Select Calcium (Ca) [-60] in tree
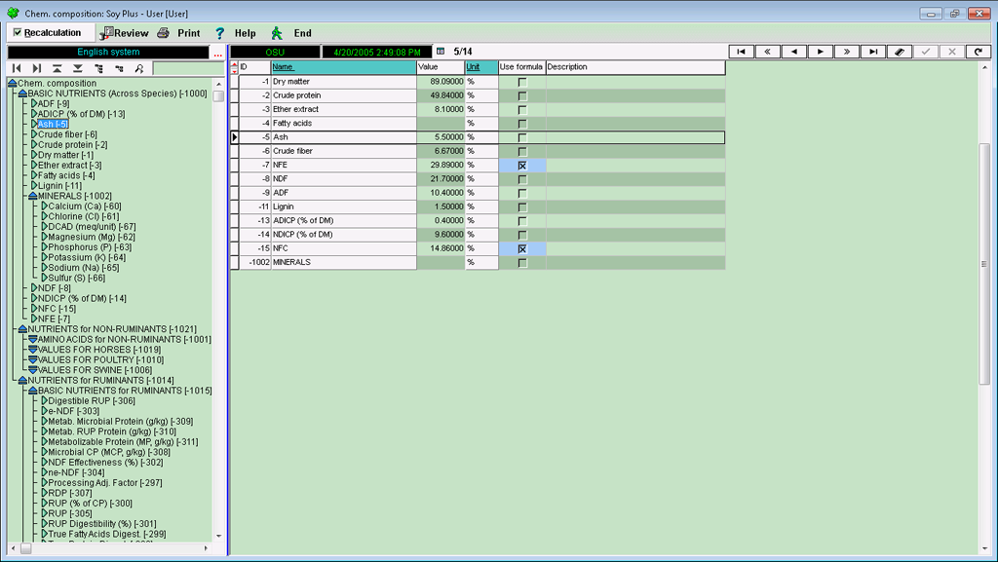The height and width of the screenshot is (562, 998). (84, 206)
